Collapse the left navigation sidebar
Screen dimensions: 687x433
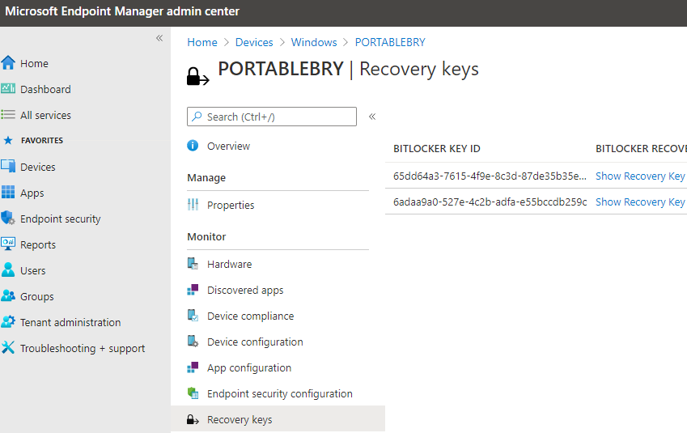click(159, 38)
